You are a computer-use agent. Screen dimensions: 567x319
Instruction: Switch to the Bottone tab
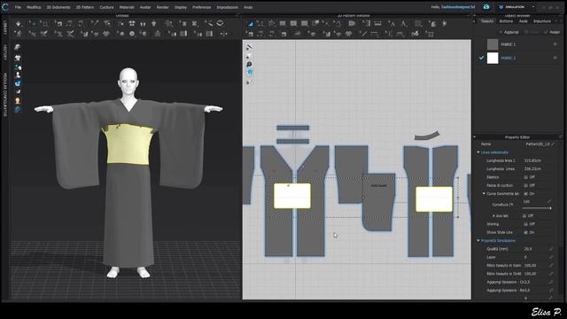pos(506,21)
